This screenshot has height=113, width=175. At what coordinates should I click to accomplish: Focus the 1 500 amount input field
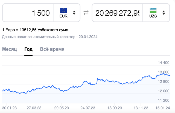(28, 13)
